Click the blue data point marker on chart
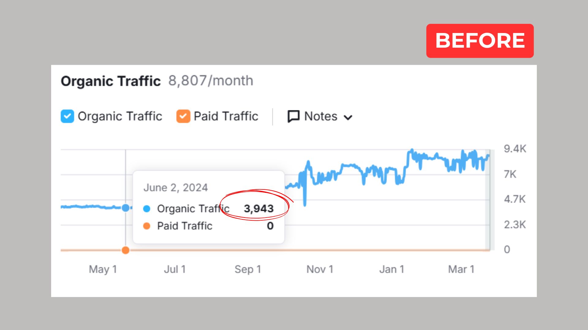 [126, 208]
